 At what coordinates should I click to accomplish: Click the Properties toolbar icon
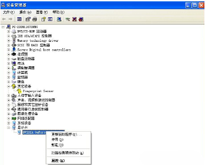click(28, 19)
